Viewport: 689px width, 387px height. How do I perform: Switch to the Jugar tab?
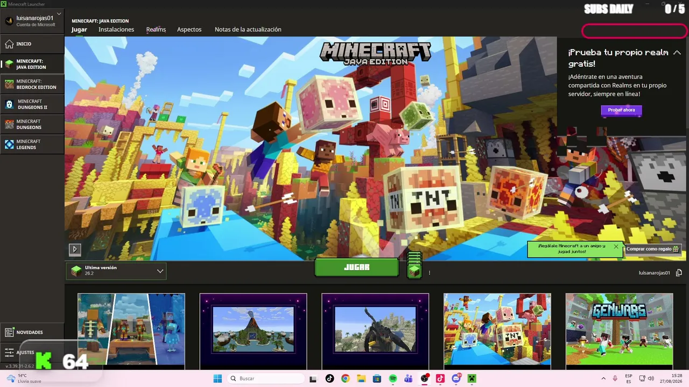(x=79, y=30)
